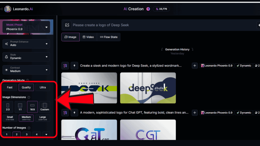
Task: Click the up arrow beside Chat GPT prompt
Action: pyautogui.click(x=74, y=113)
